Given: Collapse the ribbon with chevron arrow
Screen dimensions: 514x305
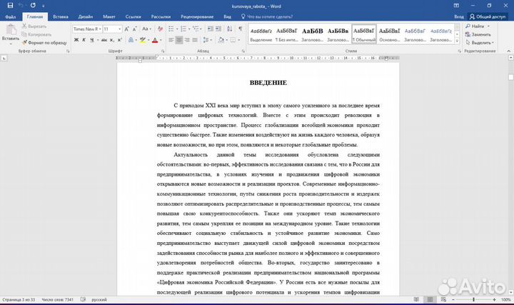Looking at the screenshot, I should [509, 51].
